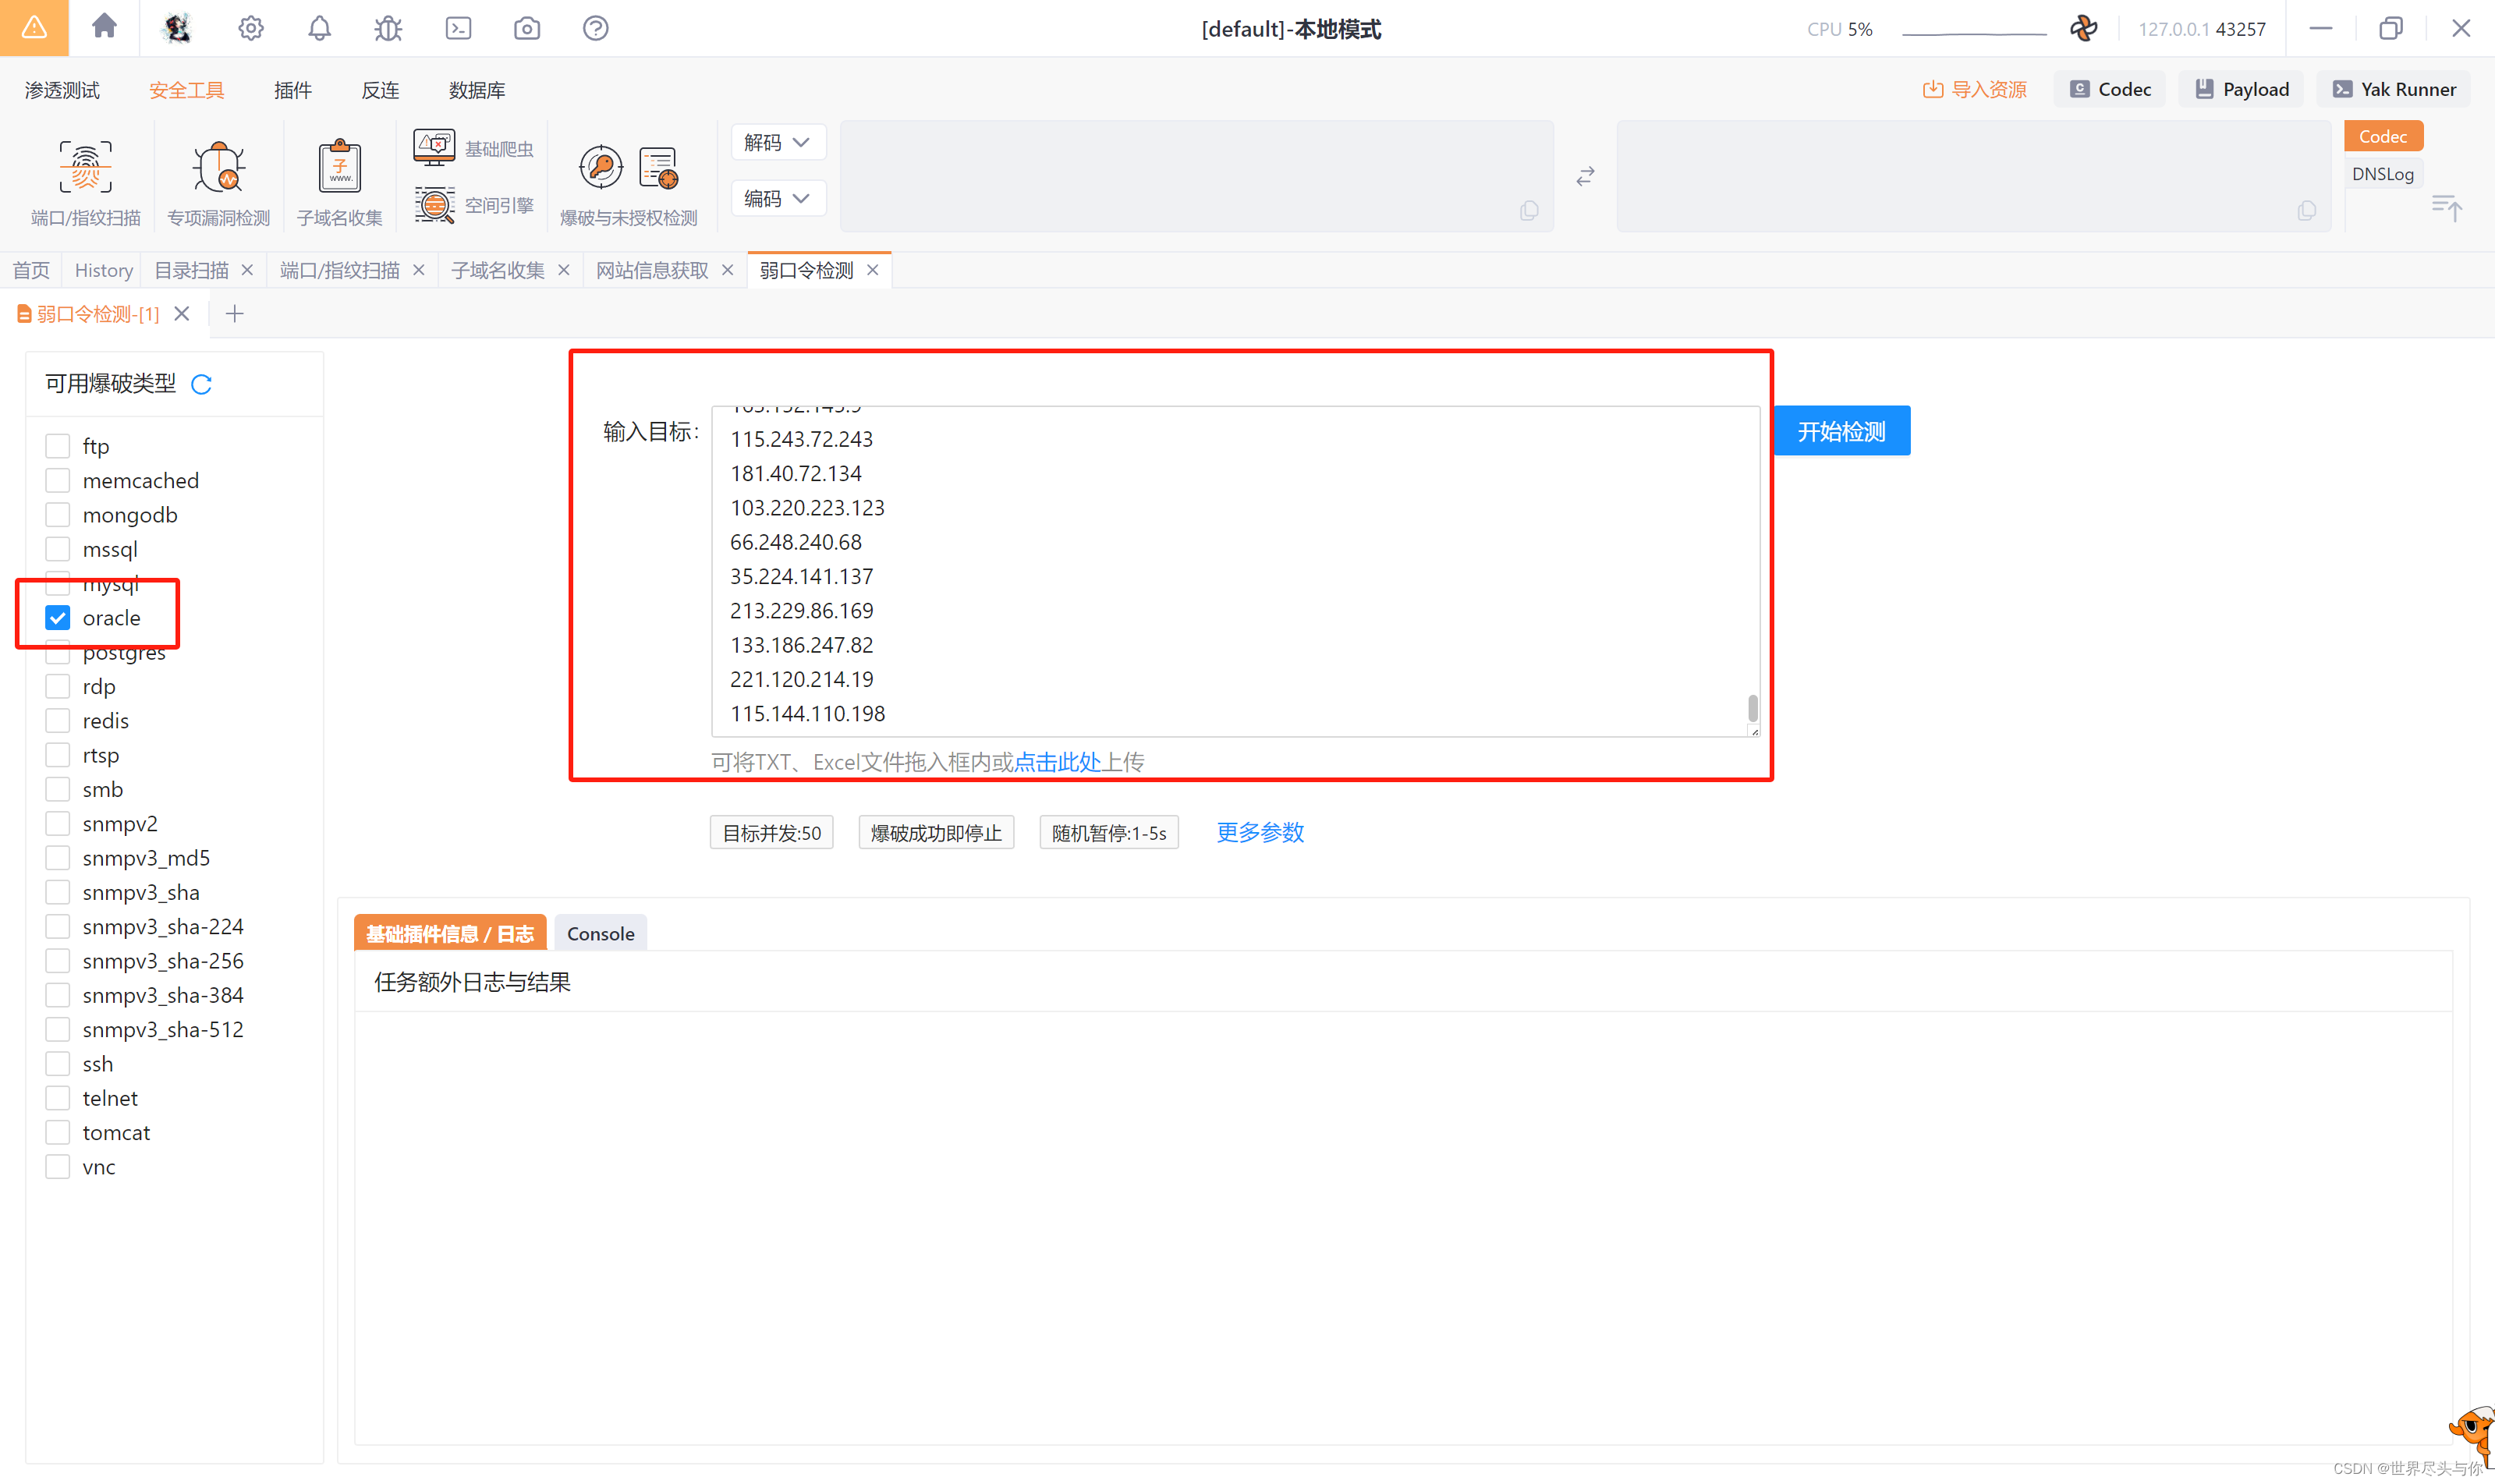Click the bug report icon

(388, 28)
